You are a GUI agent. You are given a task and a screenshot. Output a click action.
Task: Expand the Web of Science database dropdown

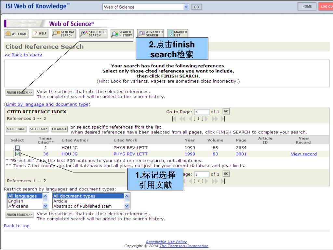pos(186,7)
